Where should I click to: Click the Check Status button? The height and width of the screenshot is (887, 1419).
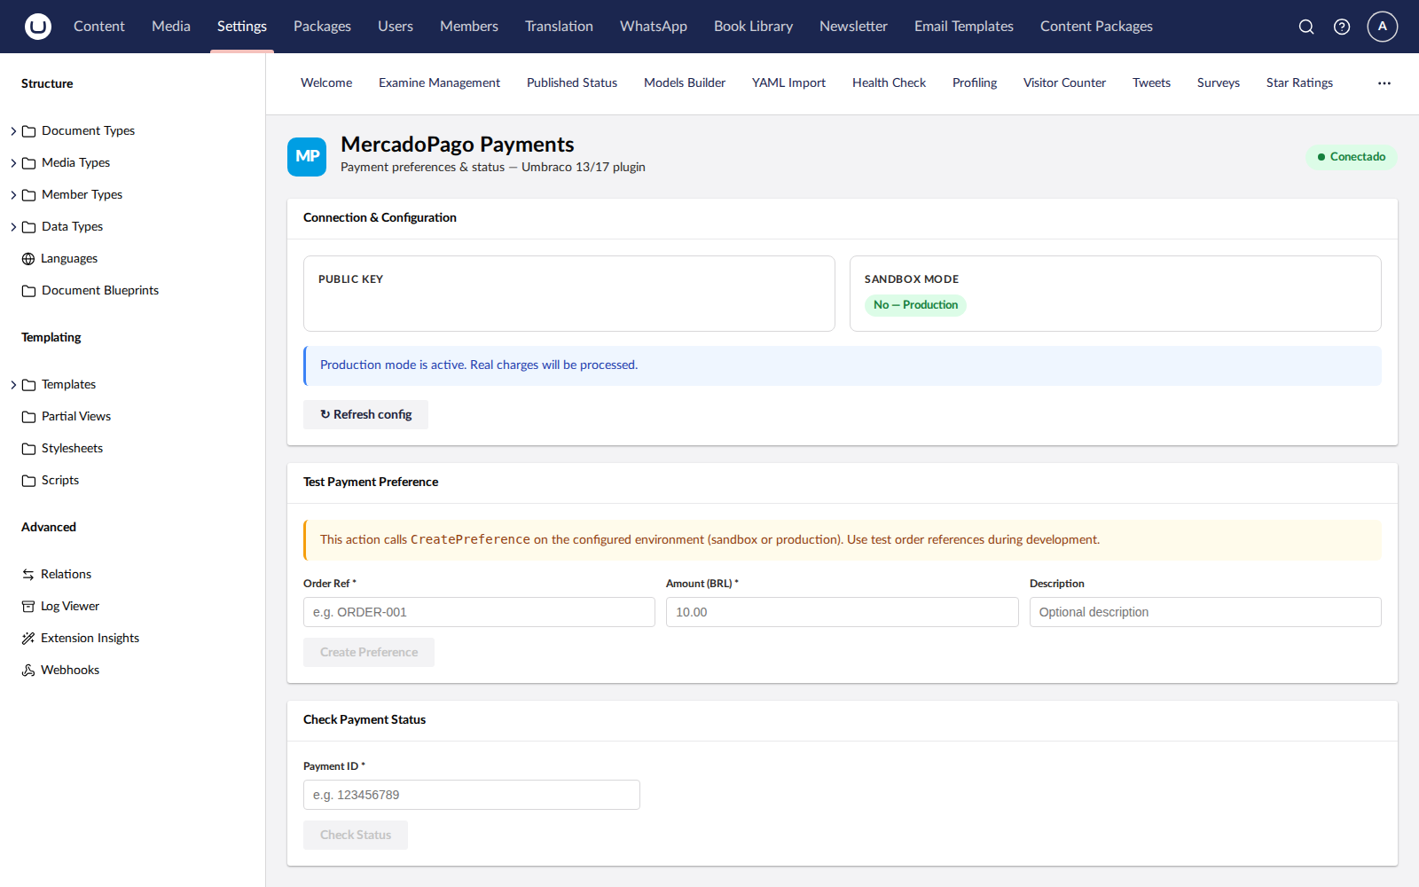click(x=356, y=836)
